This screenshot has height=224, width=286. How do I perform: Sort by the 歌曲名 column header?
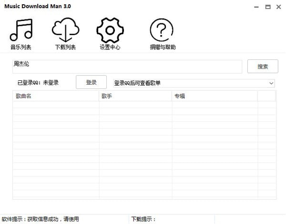point(56,96)
